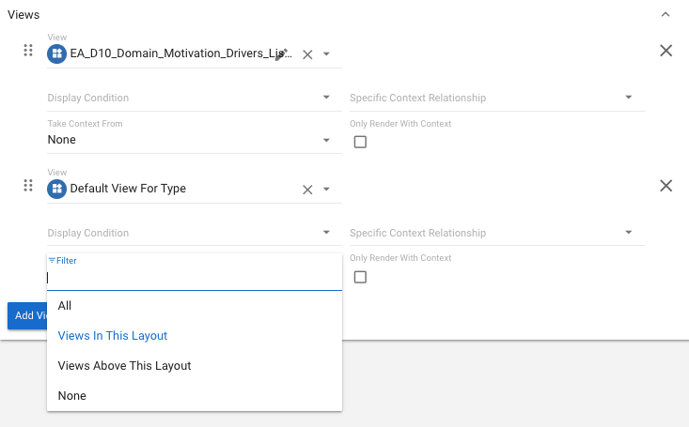The height and width of the screenshot is (427, 689).
Task: Remove the Default View For Type row
Action: click(666, 186)
